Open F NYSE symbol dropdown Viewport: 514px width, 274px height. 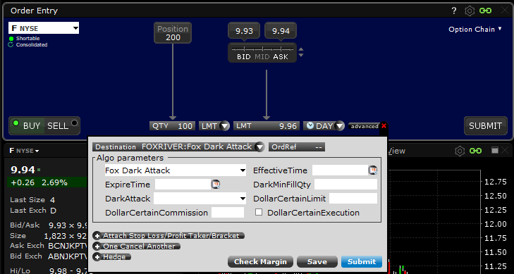tap(44, 28)
